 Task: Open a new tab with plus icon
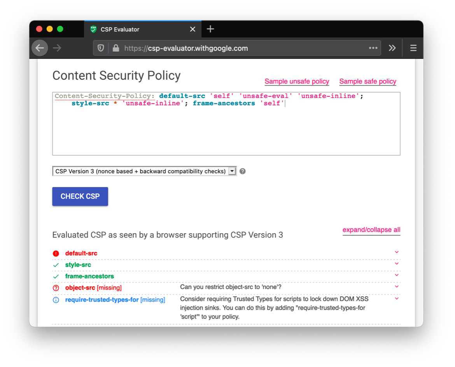pyautogui.click(x=210, y=29)
